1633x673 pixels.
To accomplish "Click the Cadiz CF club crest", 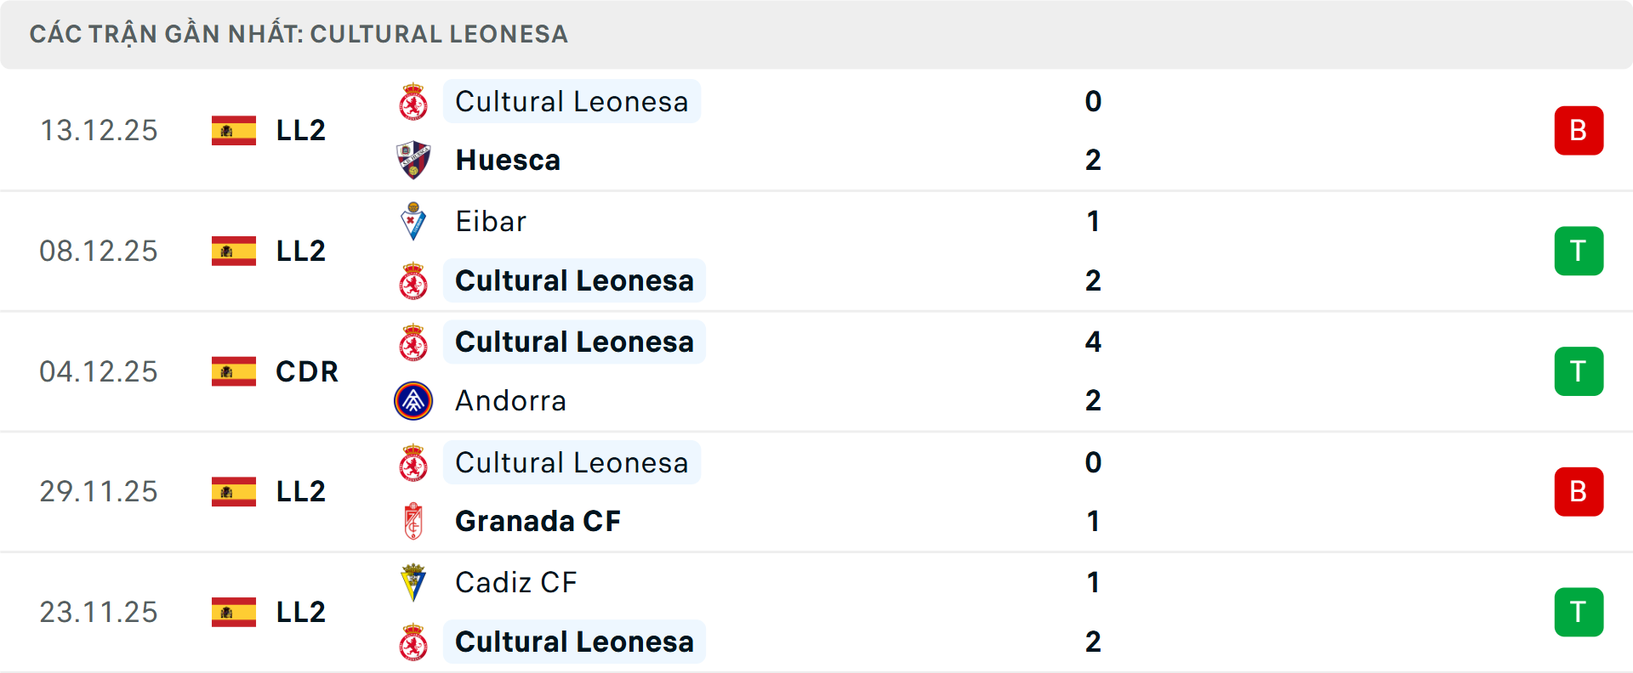I will coord(413,582).
